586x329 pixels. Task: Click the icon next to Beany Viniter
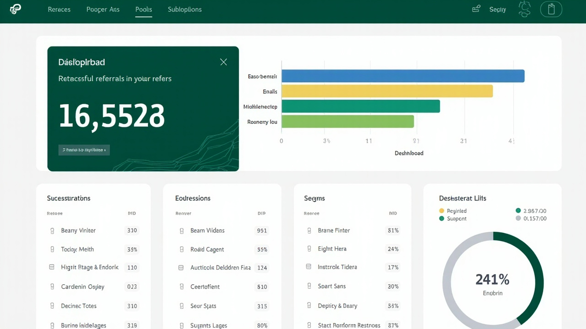pos(52,231)
